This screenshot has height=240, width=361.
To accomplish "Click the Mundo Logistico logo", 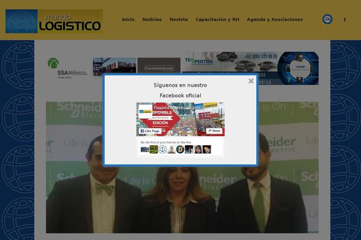I will click(x=54, y=21).
